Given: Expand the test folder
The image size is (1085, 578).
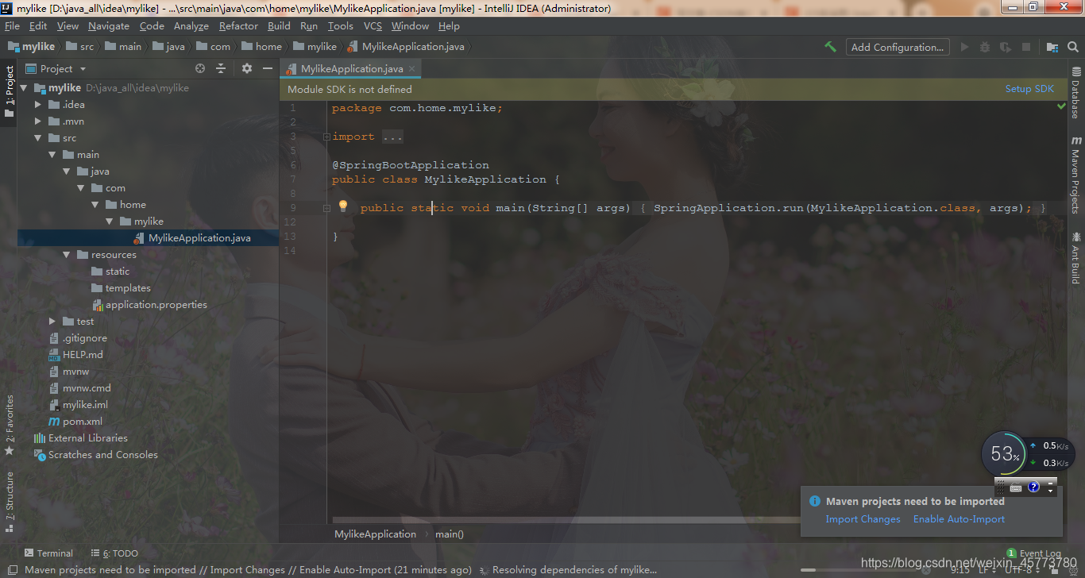Looking at the screenshot, I should [52, 321].
